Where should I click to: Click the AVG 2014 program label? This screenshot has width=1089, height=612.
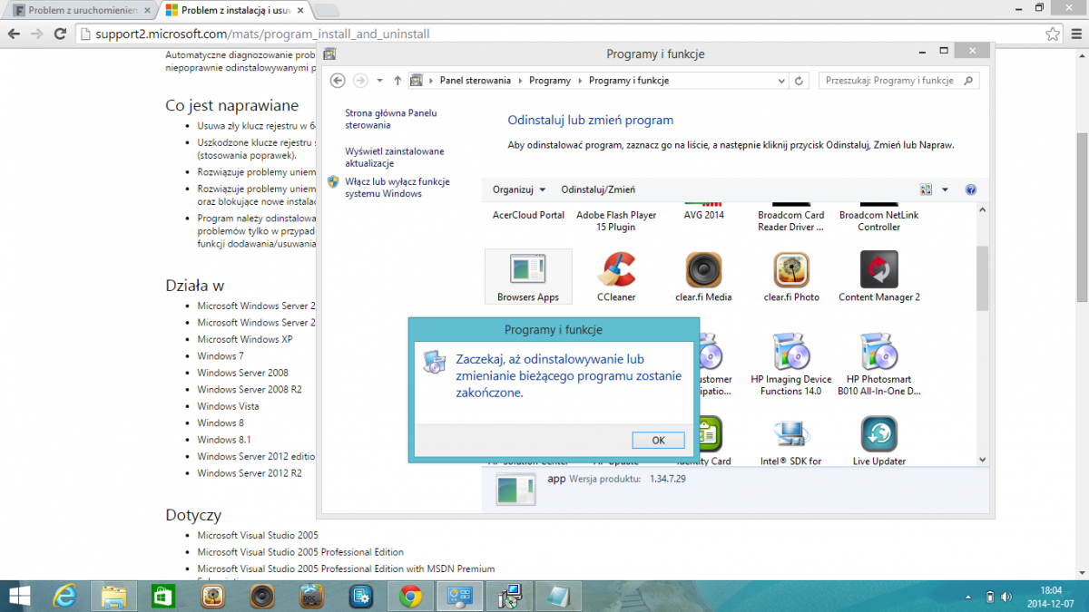click(703, 215)
